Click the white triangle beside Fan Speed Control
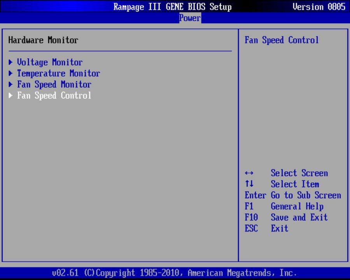This screenshot has width=350, height=280. (x=10, y=96)
